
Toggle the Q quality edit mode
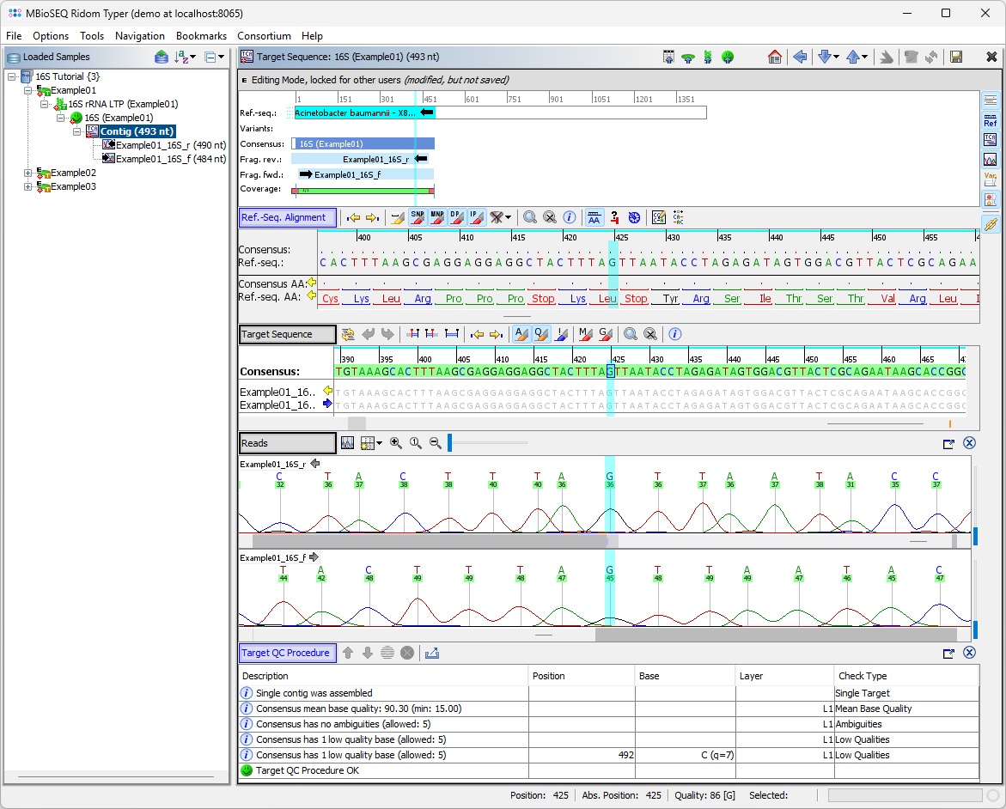541,334
